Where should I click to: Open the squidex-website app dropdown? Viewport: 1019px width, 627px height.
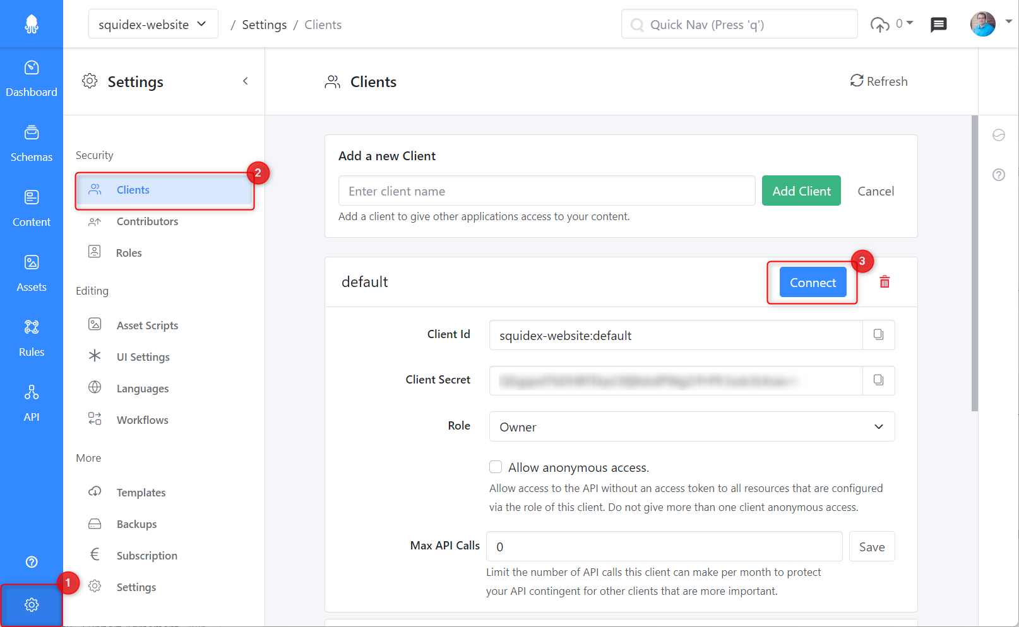[x=153, y=24]
